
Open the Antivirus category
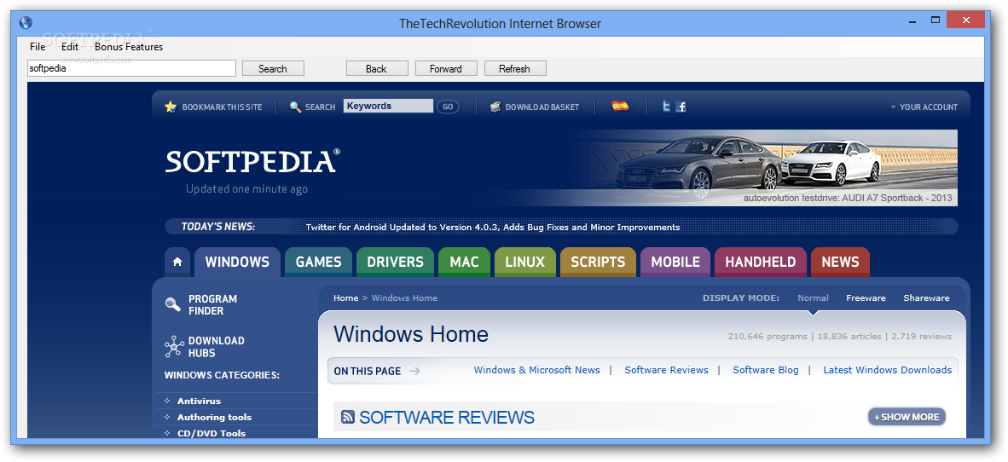point(199,401)
